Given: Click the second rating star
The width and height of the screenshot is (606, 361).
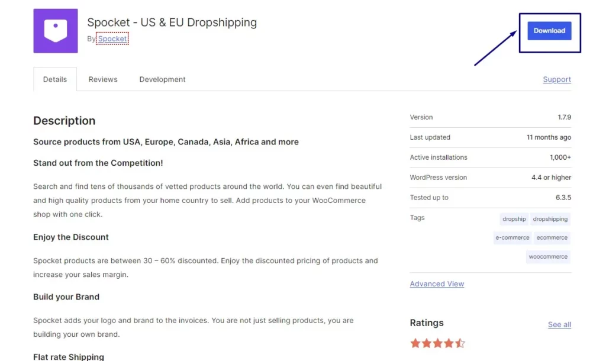Looking at the screenshot, I should [x=427, y=343].
